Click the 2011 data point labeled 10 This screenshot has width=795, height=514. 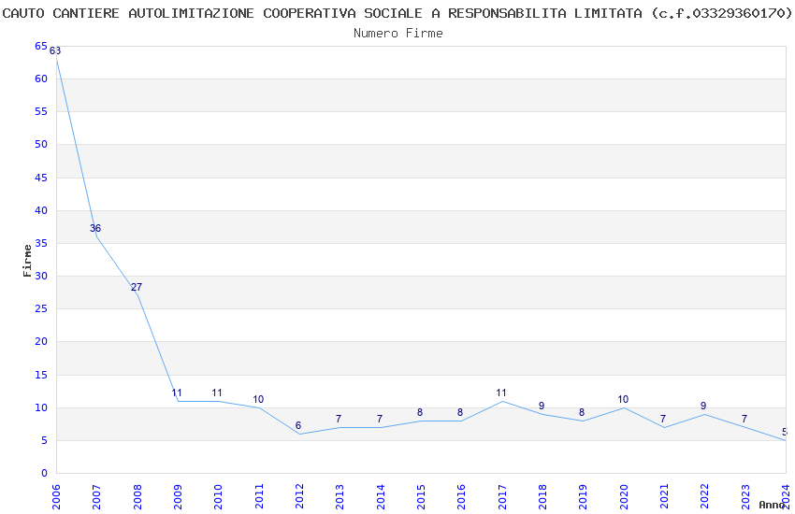click(x=259, y=407)
